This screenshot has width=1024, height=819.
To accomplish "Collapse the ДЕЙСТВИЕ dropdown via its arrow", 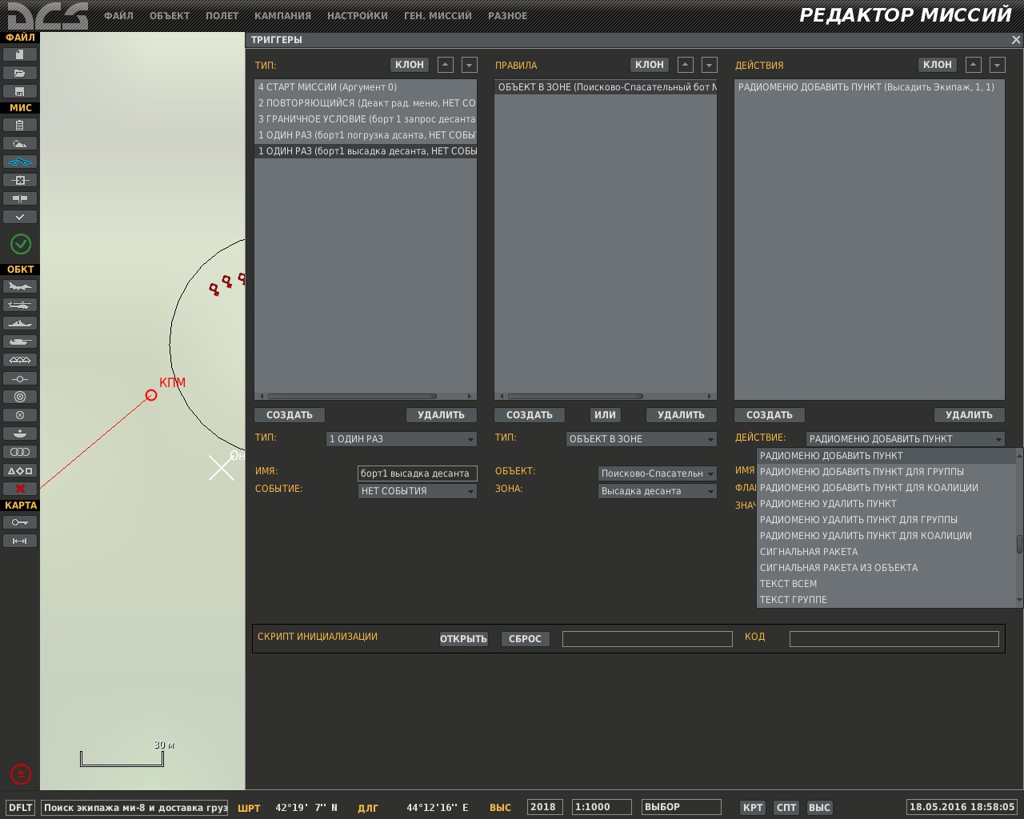I will (998, 439).
